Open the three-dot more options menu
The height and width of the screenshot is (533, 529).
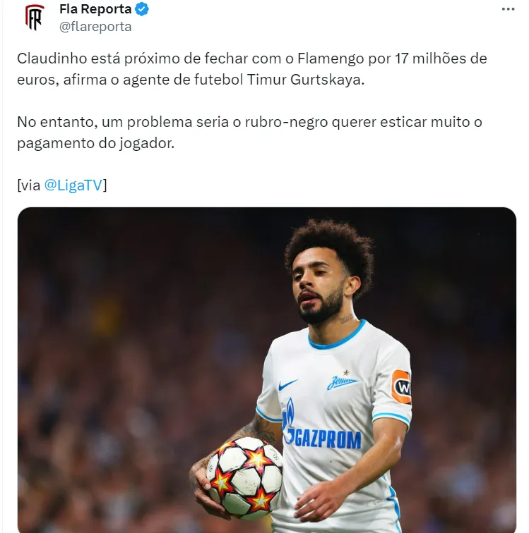tap(508, 9)
